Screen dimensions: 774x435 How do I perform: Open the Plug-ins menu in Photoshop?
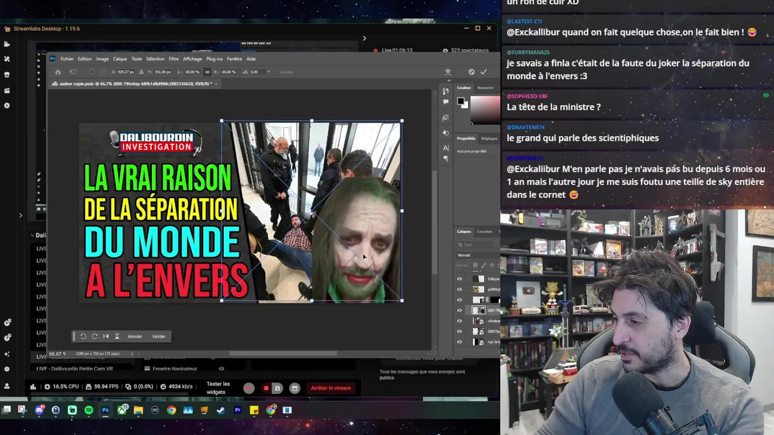(x=214, y=59)
